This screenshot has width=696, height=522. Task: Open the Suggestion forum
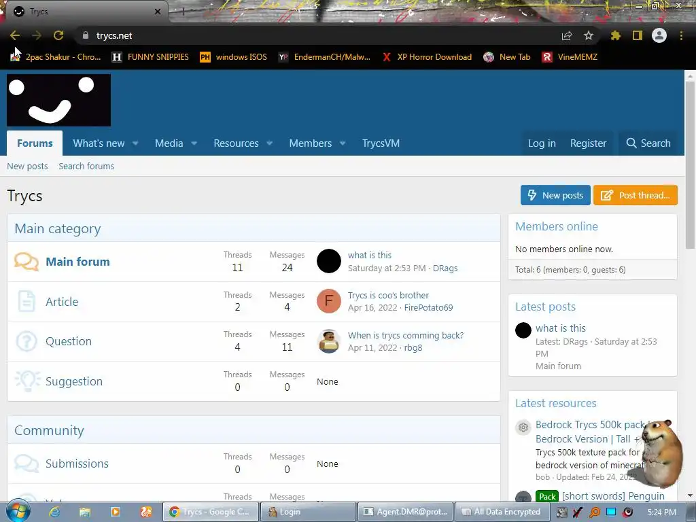coord(73,381)
